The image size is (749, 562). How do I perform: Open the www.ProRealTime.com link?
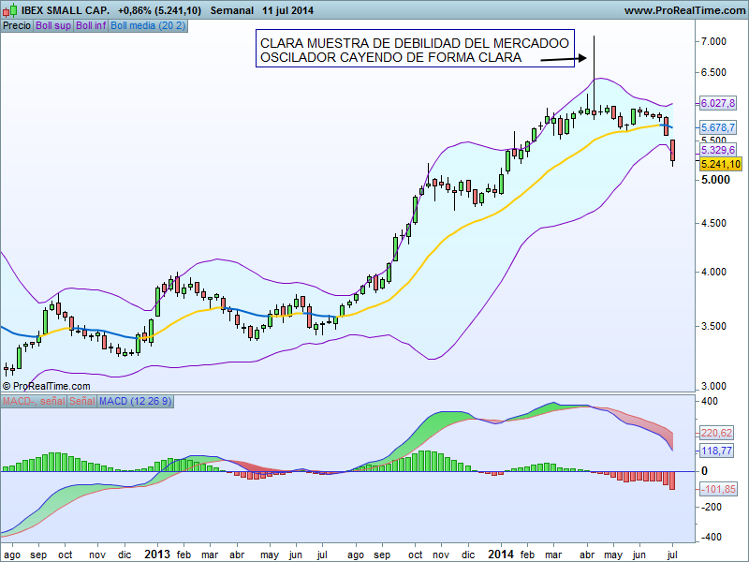(x=683, y=10)
